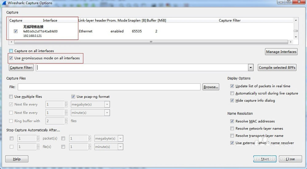
Task: Enable stop capture after file(s) checkbox
Action: [x=12, y=147]
